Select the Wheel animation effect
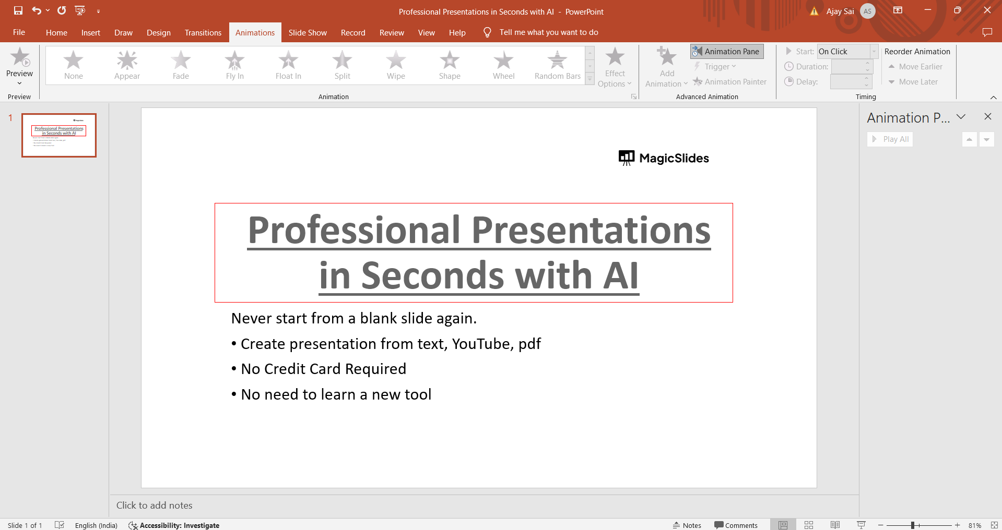 point(503,65)
